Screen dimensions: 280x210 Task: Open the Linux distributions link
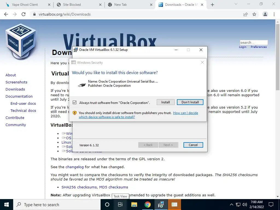point(66,142)
